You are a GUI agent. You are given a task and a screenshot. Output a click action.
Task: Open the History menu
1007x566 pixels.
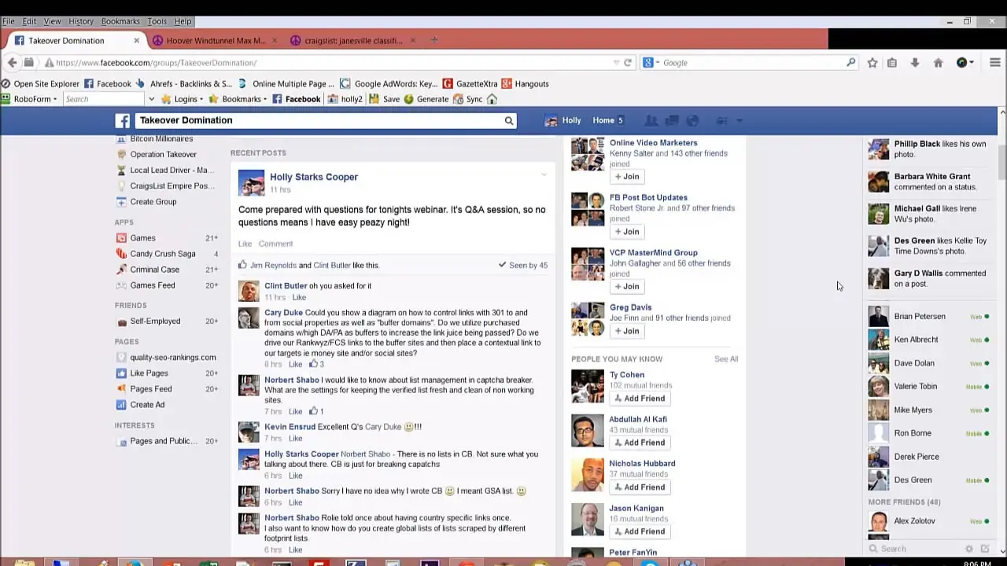pos(80,21)
